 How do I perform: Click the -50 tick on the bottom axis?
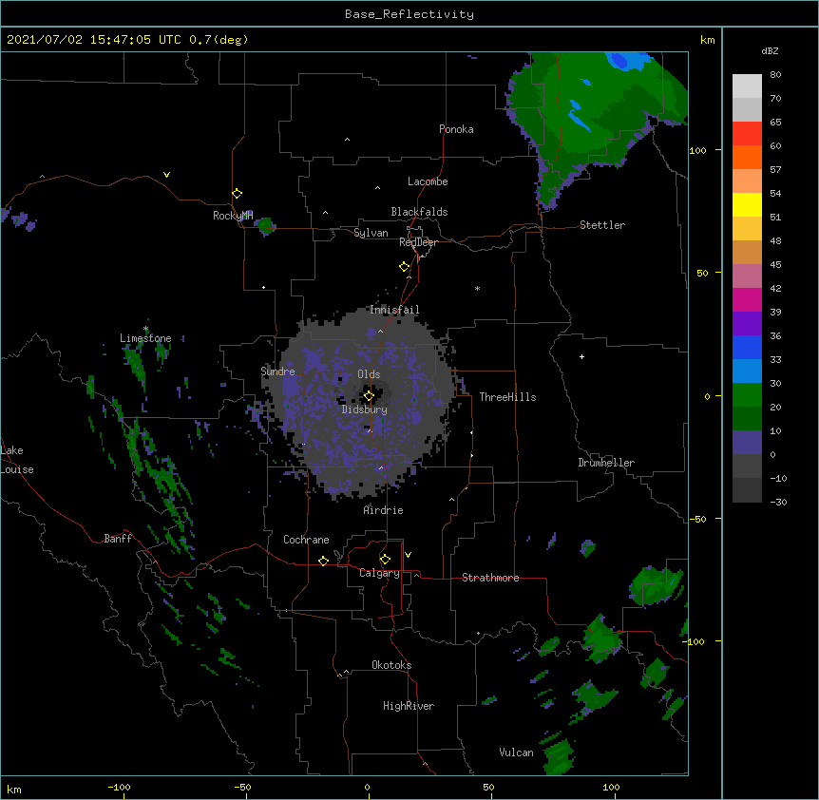(x=242, y=787)
